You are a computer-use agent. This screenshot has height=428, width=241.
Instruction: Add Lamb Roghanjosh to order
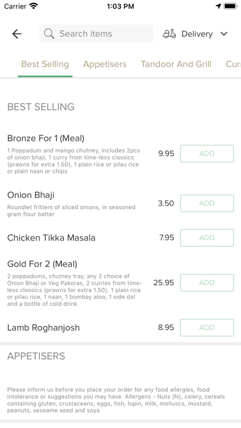pyautogui.click(x=207, y=327)
